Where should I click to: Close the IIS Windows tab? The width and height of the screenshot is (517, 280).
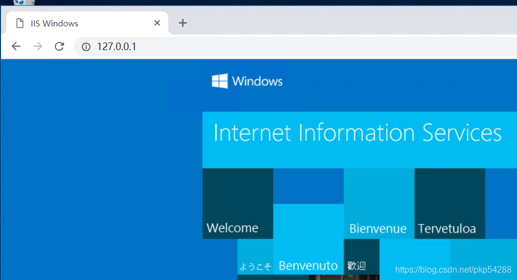157,23
